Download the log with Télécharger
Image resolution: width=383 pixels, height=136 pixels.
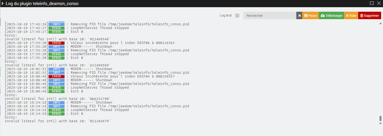click(331, 16)
